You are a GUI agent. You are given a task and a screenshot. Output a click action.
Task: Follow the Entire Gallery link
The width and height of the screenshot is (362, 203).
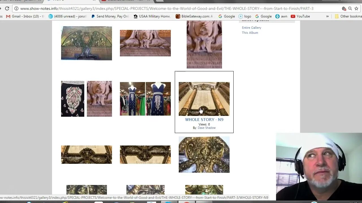(x=251, y=28)
